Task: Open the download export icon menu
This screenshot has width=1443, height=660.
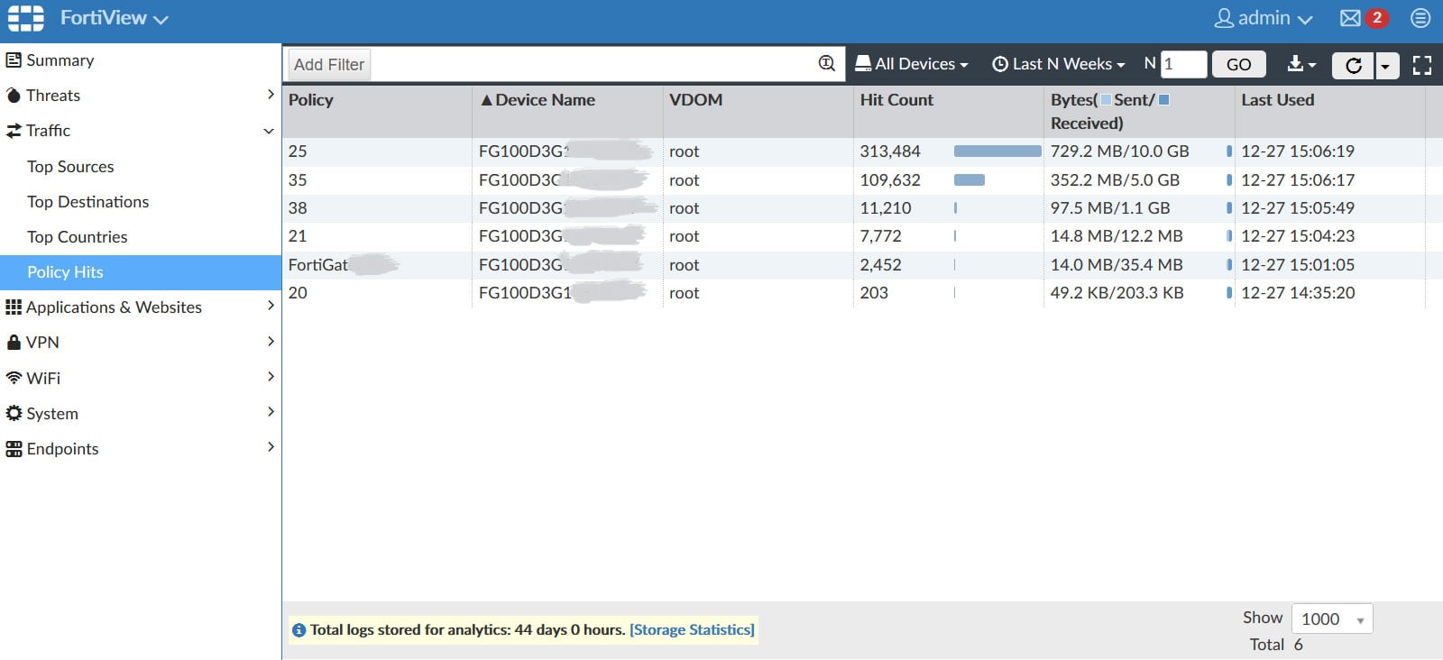Action: (x=1301, y=64)
